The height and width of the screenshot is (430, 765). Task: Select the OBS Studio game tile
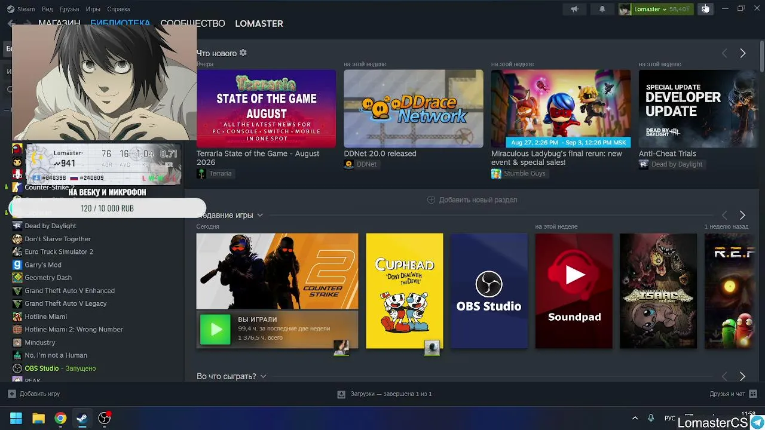pos(489,291)
